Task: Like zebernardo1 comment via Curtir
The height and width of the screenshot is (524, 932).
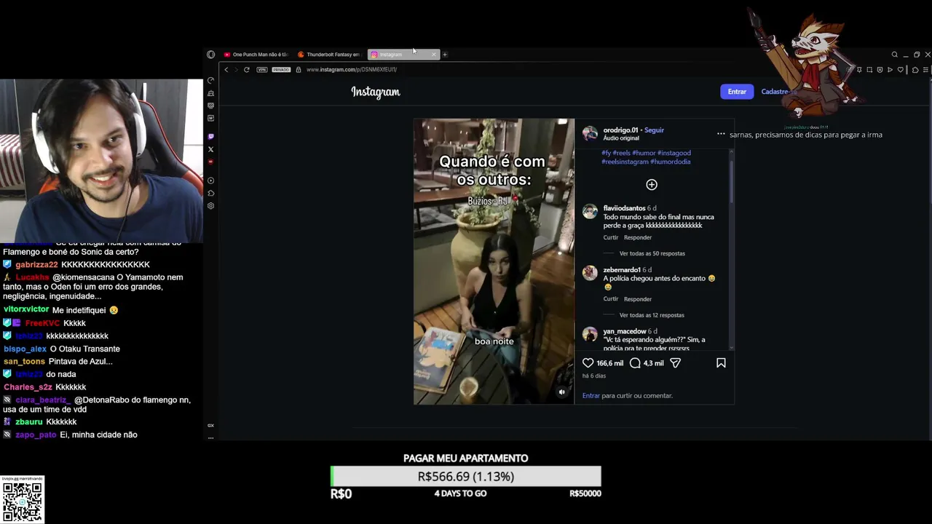Action: [610, 299]
